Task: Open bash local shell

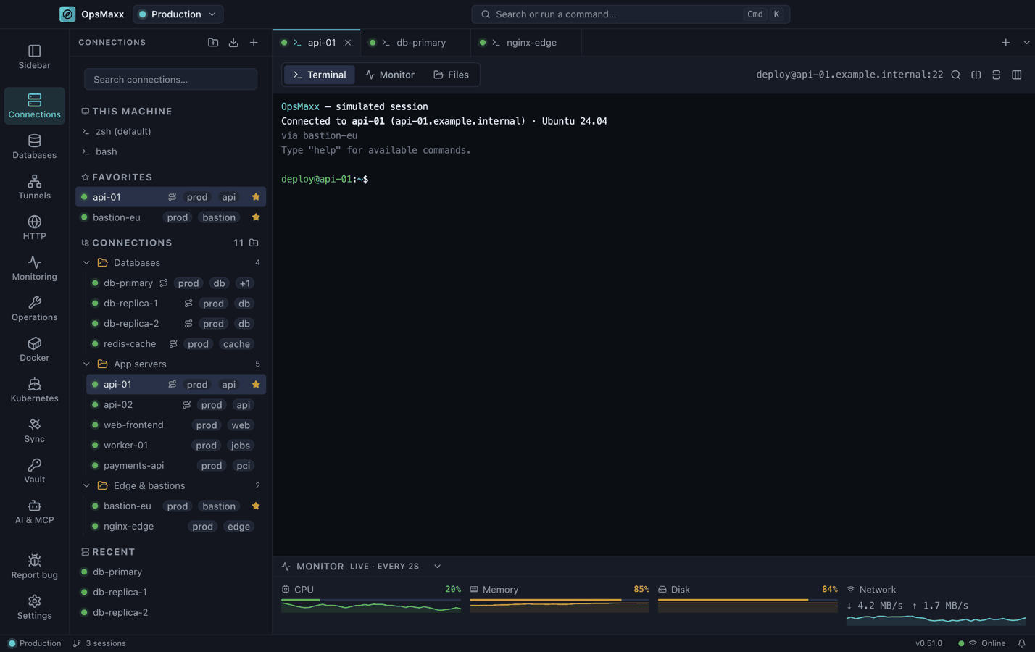Action: point(170,151)
